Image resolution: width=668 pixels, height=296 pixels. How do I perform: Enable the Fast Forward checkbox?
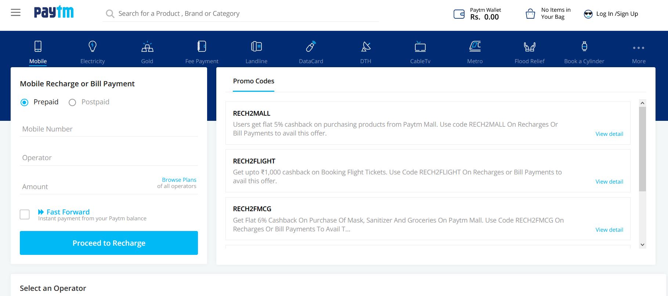click(25, 214)
